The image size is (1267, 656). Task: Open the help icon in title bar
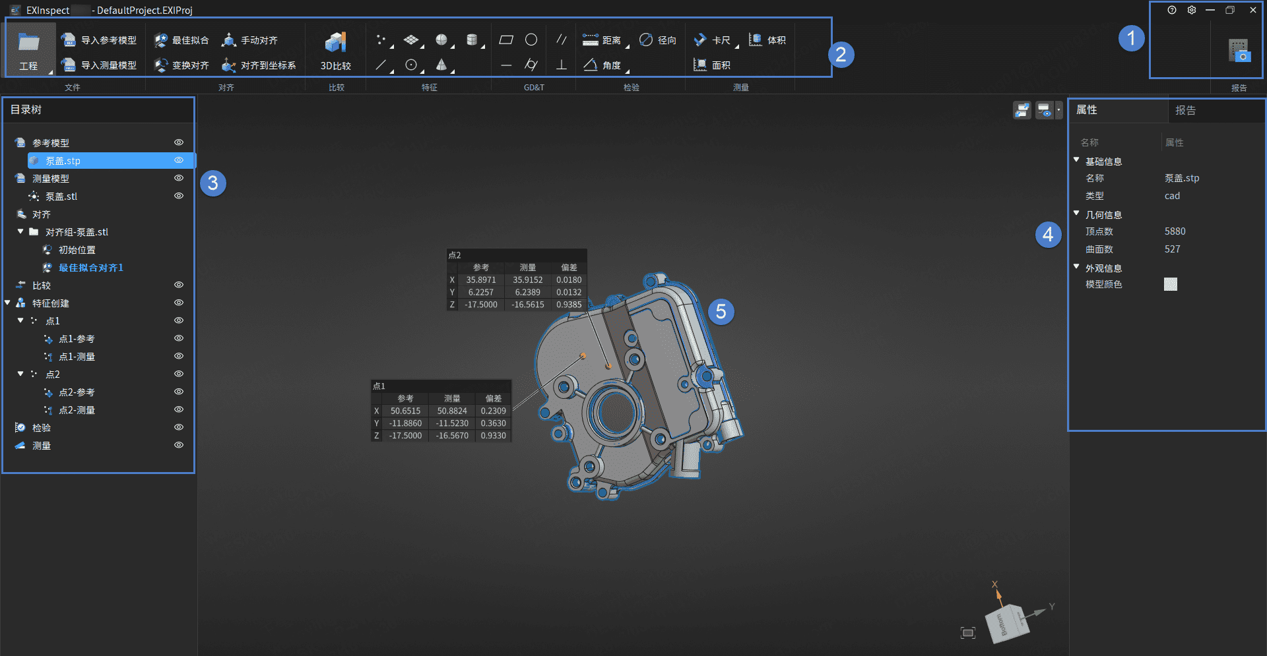click(x=1172, y=10)
